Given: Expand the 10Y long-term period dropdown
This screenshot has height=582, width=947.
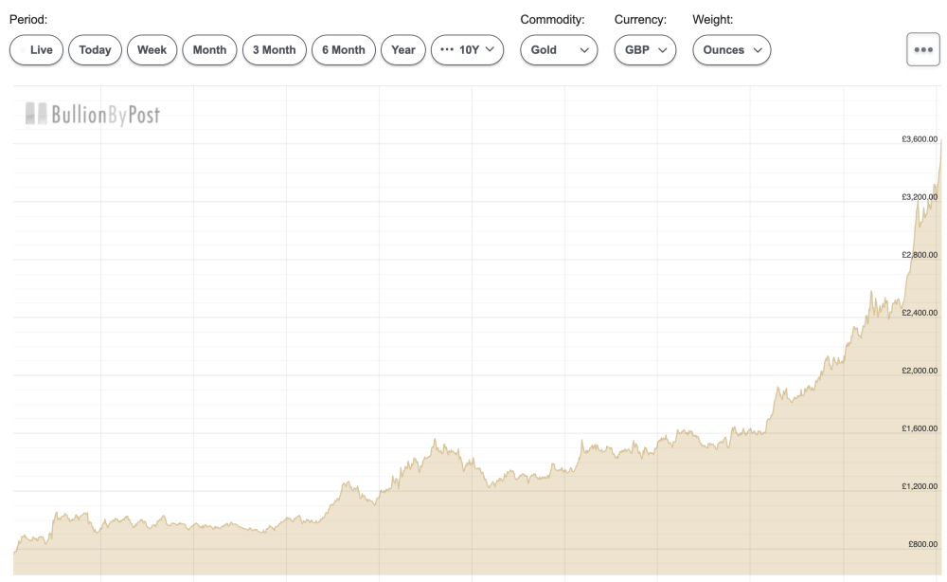Looking at the screenshot, I should (467, 50).
